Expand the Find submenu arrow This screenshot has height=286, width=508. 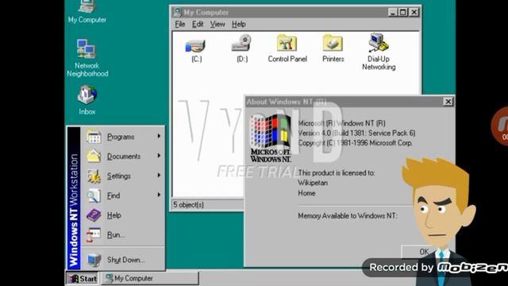[x=159, y=195]
